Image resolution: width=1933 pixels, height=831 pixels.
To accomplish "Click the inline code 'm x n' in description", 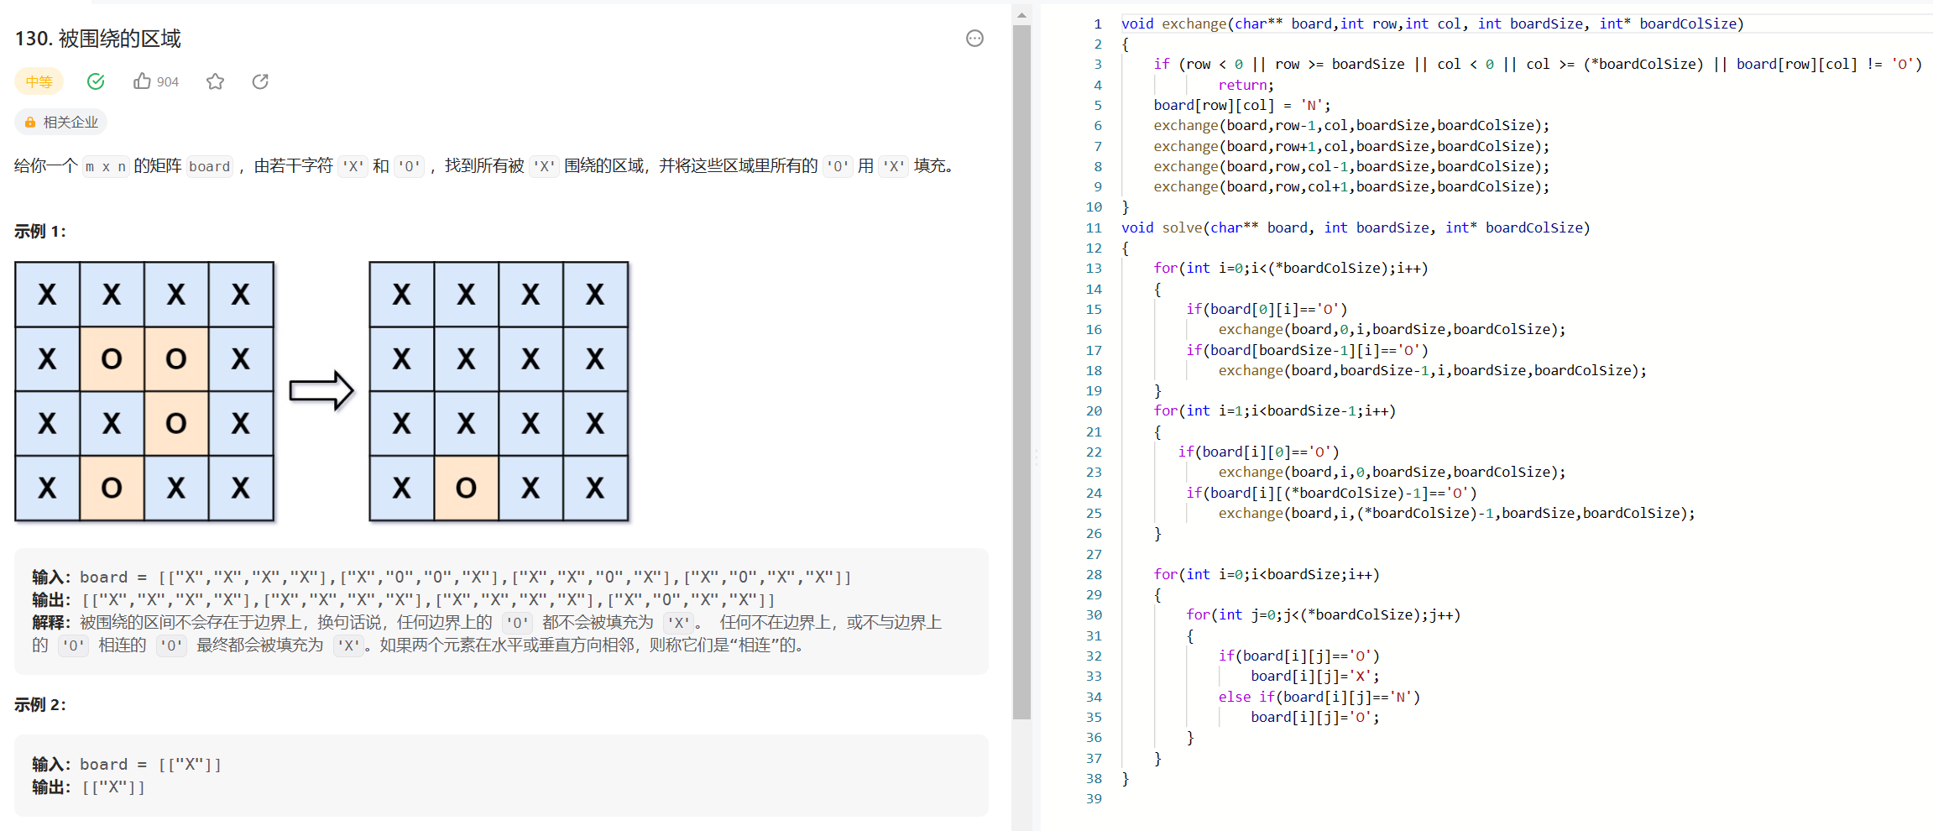I will (106, 166).
